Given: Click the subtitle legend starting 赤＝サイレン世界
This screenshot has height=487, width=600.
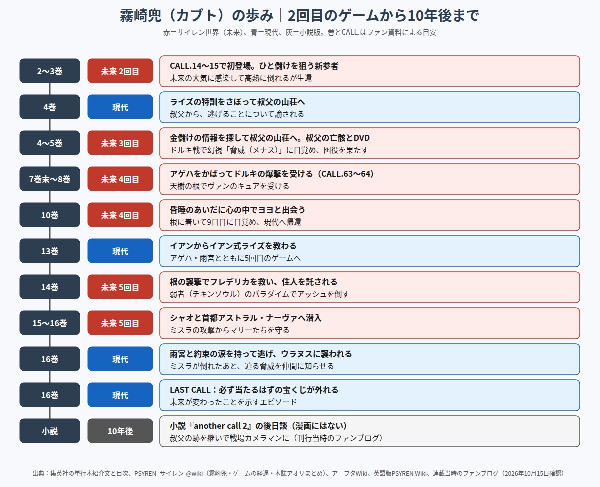Looking at the screenshot, I should 300,33.
